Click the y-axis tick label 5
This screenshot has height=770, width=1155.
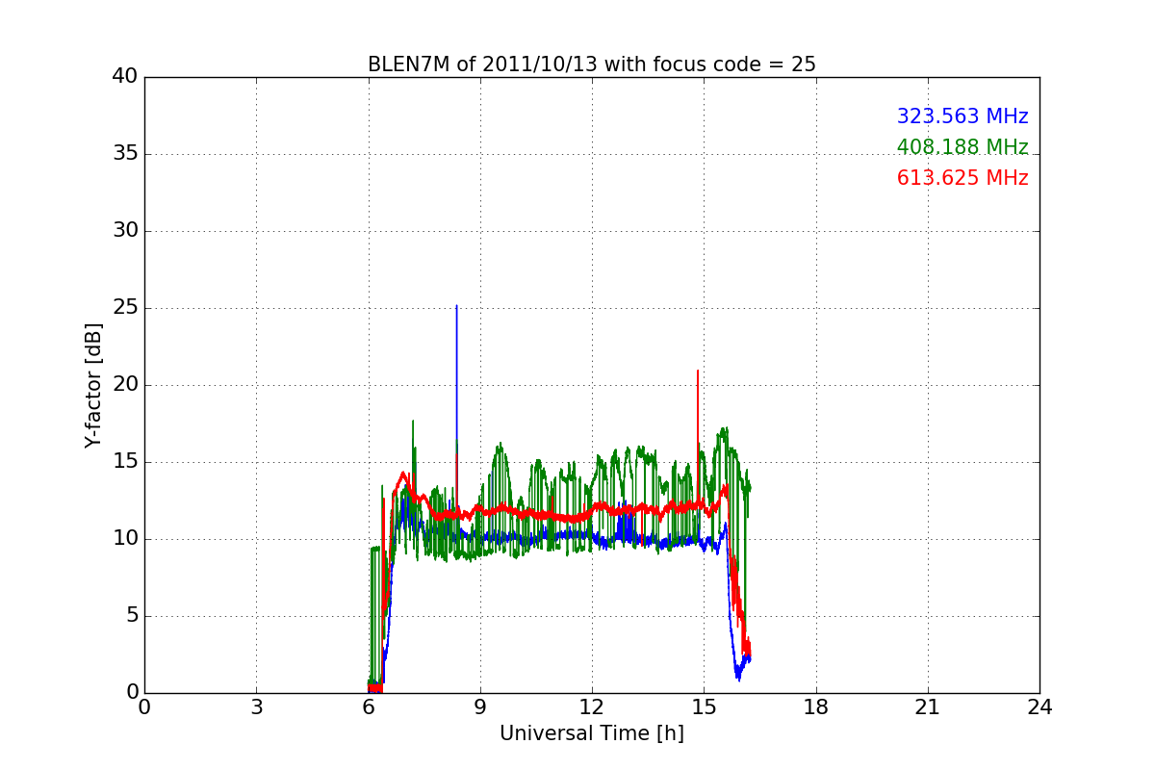[x=131, y=616]
